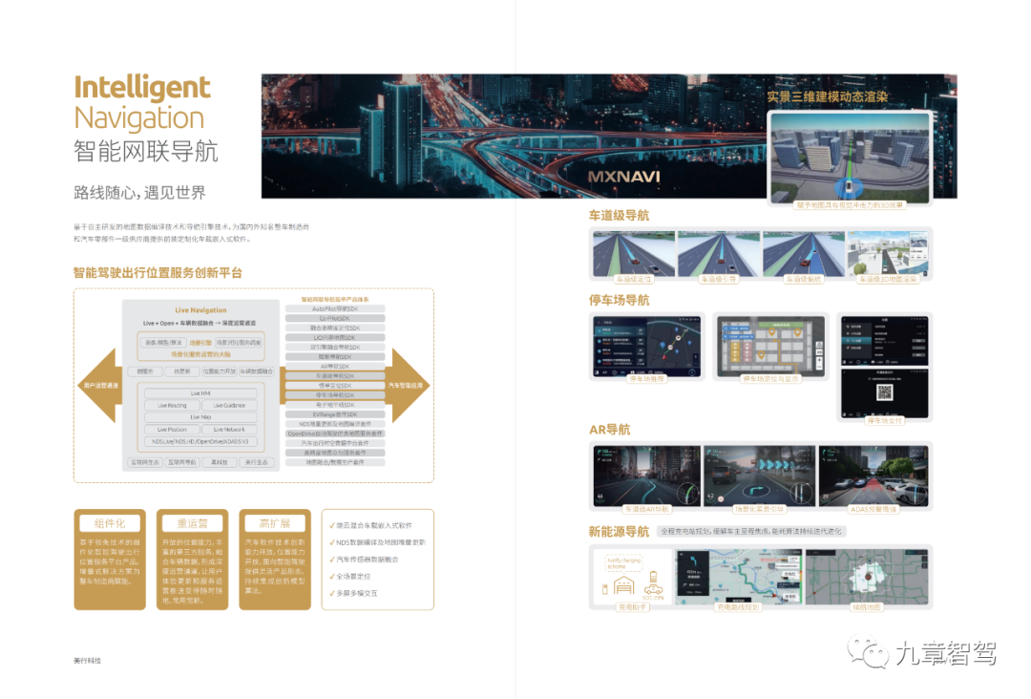Open the charging route planning map thumbnail
This screenshot has height=699, width=1031.
point(740,577)
